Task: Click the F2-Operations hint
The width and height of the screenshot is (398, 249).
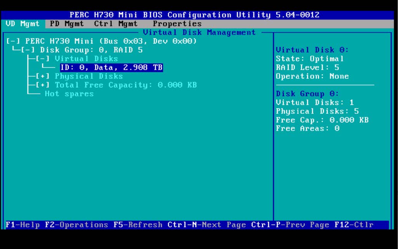Action: click(76, 225)
